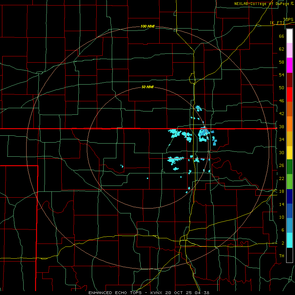Click the TH threshold legend label

pos(282,256)
